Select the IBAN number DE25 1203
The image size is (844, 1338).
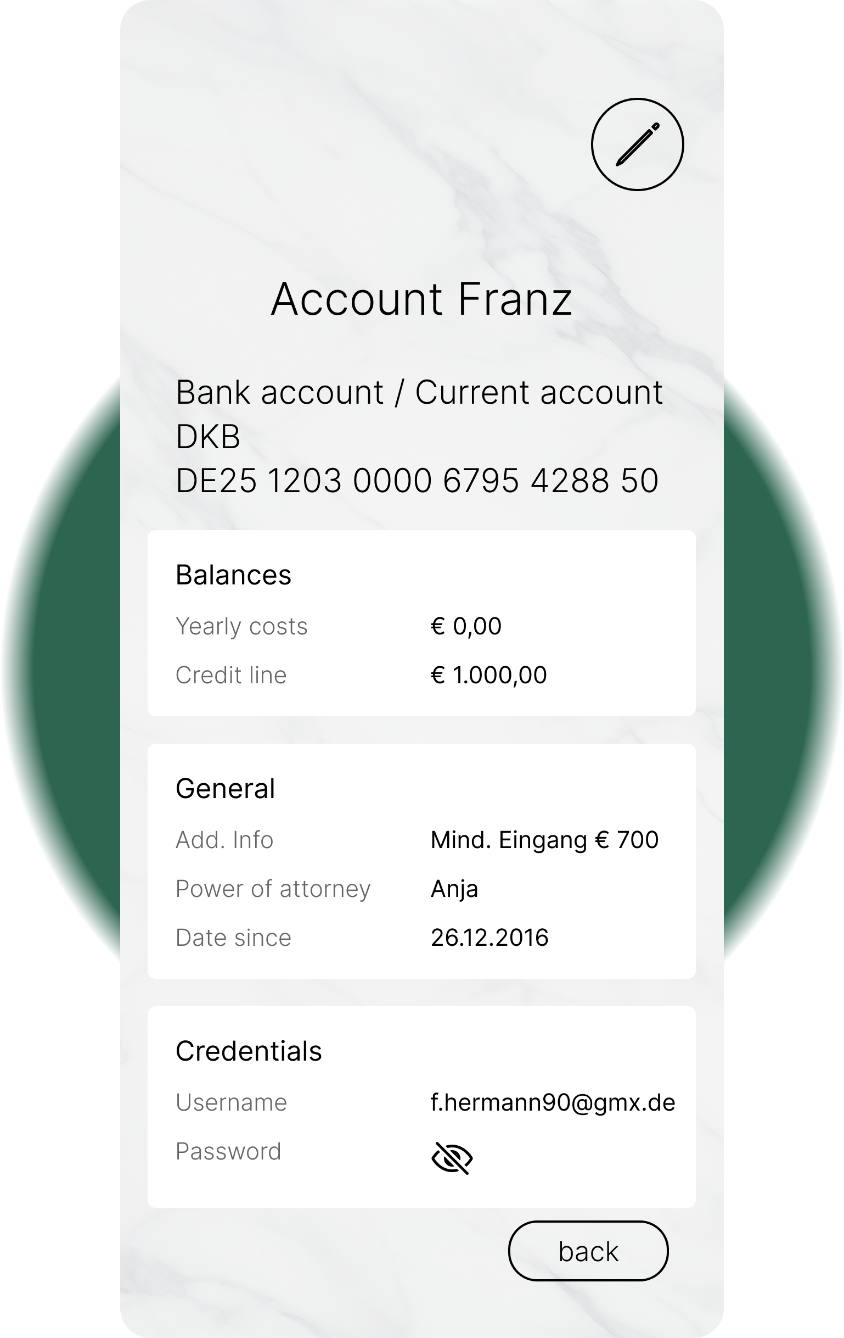(x=417, y=481)
